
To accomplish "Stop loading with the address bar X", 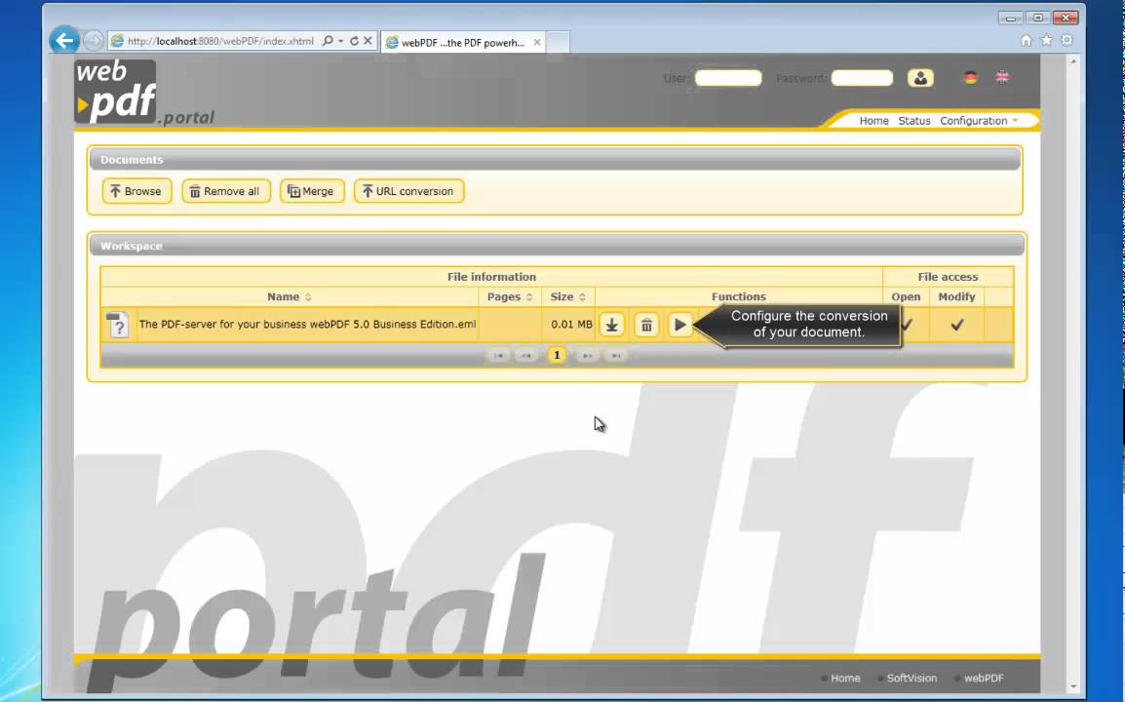I will tap(368, 41).
